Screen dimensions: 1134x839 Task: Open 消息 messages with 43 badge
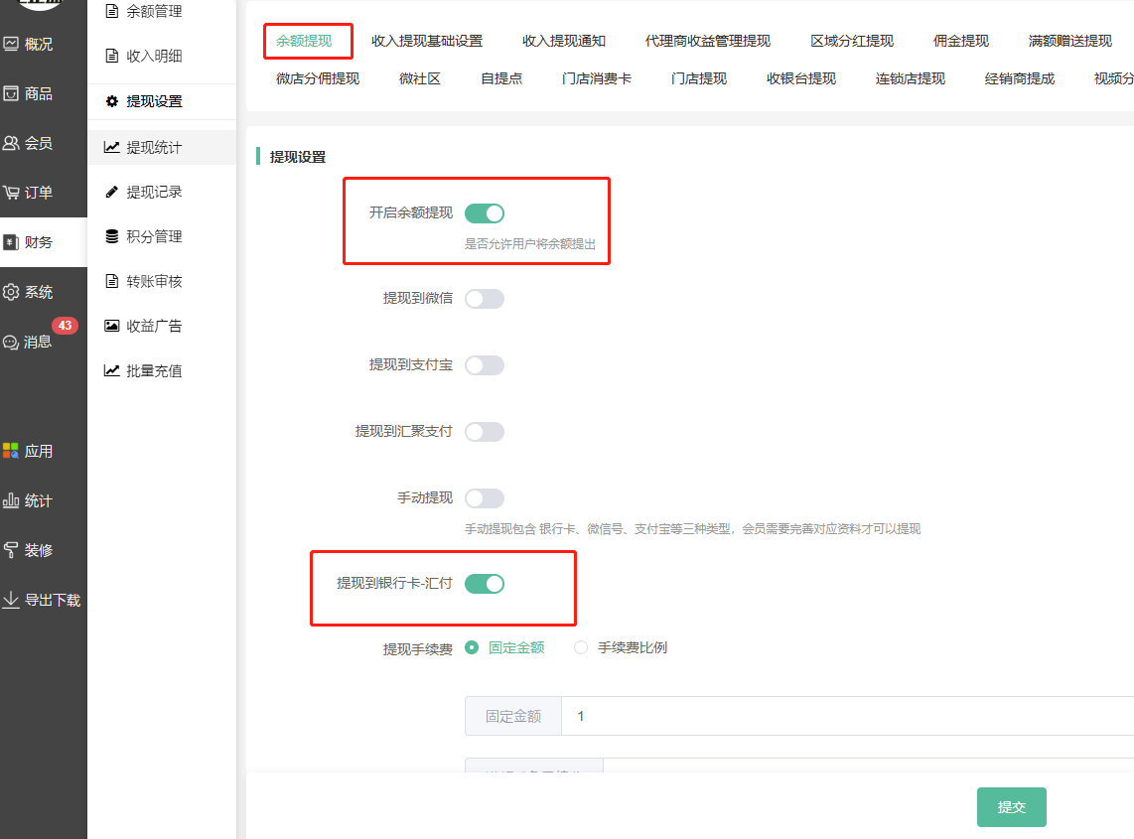point(11,342)
